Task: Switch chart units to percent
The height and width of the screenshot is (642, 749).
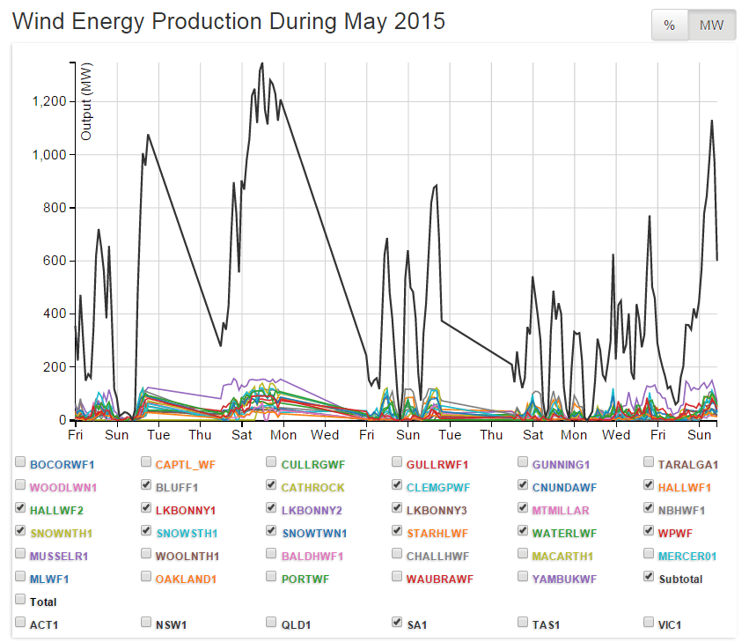Action: (x=669, y=26)
